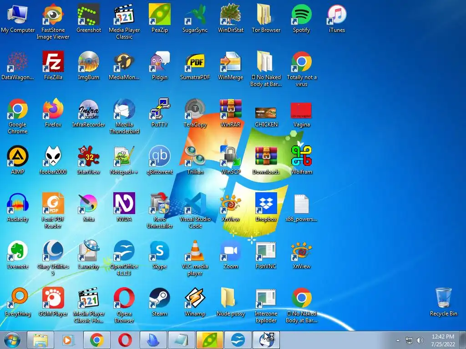
Task: Open Revo Uninstaller shortcut
Action: [160, 210]
